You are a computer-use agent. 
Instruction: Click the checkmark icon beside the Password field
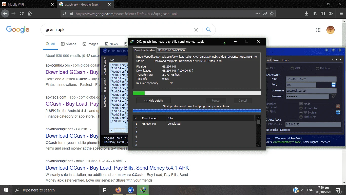pos(334,96)
